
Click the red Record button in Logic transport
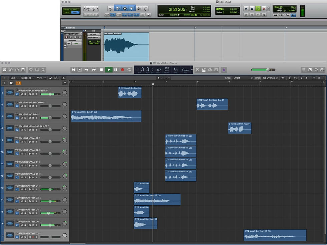coord(122,70)
